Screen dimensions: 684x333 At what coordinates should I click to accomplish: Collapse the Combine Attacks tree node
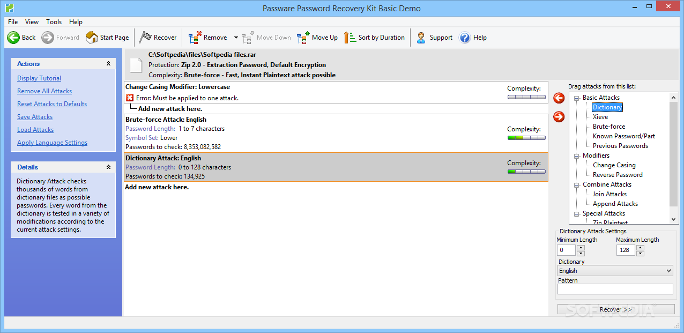coord(577,184)
